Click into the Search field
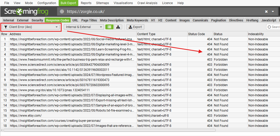This screenshot has width=280, height=136. [x=273, y=27]
